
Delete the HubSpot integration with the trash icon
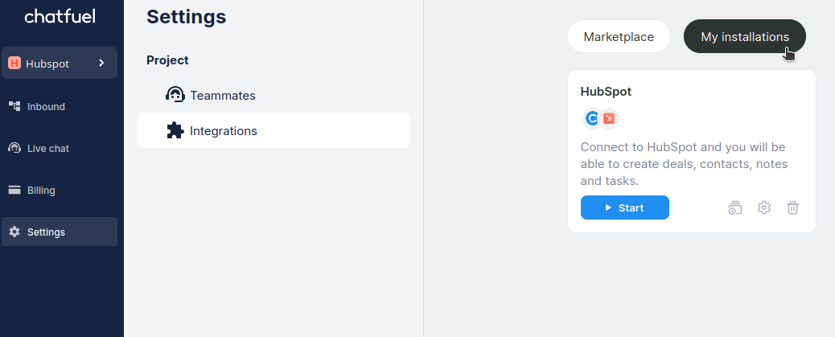[792, 208]
